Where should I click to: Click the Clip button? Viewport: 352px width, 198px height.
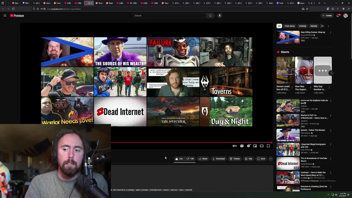[x=248, y=159]
